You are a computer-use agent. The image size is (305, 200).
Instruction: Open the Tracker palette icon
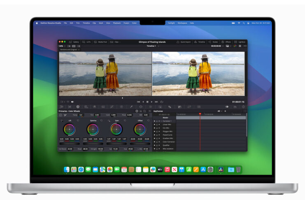point(150,107)
